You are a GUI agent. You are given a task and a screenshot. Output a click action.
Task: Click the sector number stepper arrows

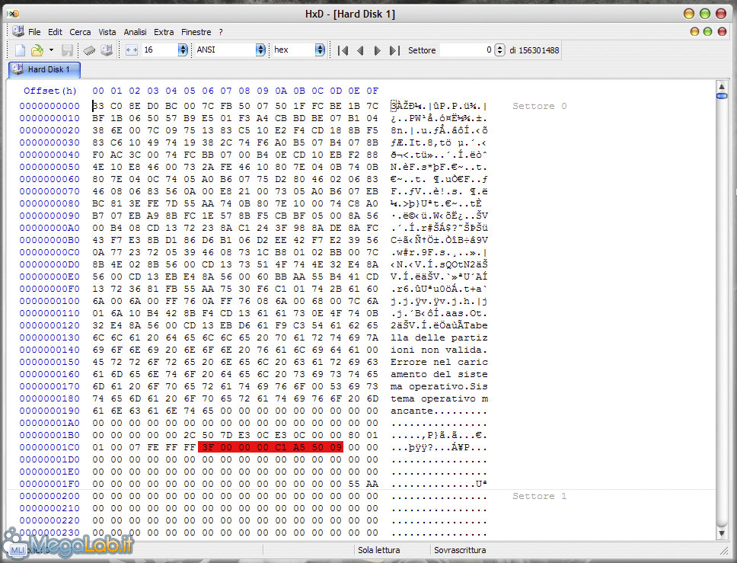click(x=500, y=50)
